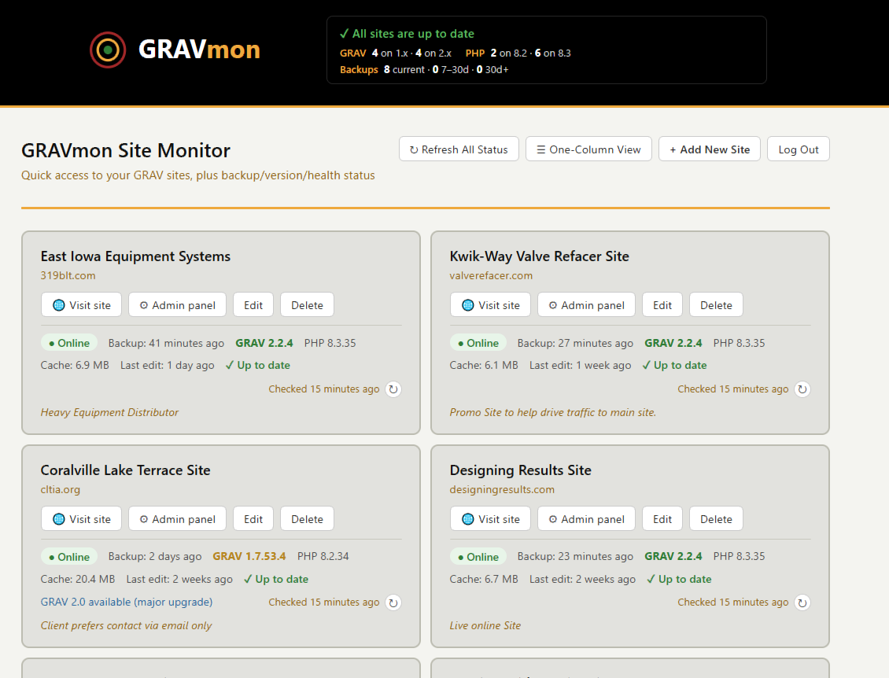Click 'All sites are up to date' status
This screenshot has width=889, height=678.
[407, 34]
